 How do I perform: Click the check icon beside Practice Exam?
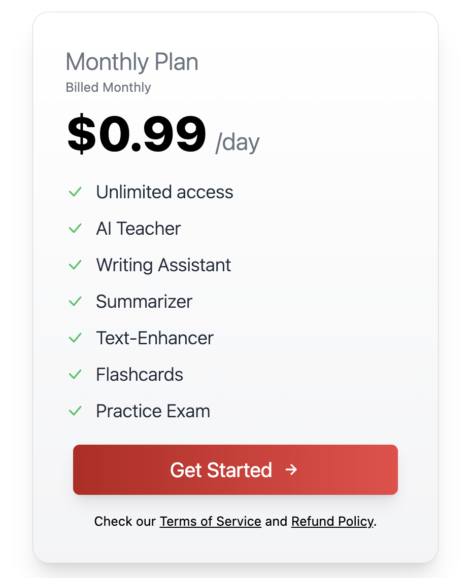[75, 411]
